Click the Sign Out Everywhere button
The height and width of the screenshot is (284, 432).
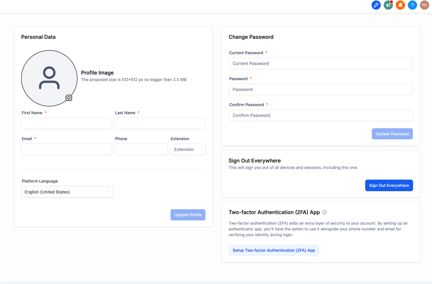point(389,185)
